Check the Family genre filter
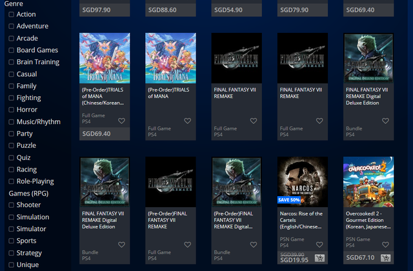Viewport: 413px width, 271px height. pos(12,86)
